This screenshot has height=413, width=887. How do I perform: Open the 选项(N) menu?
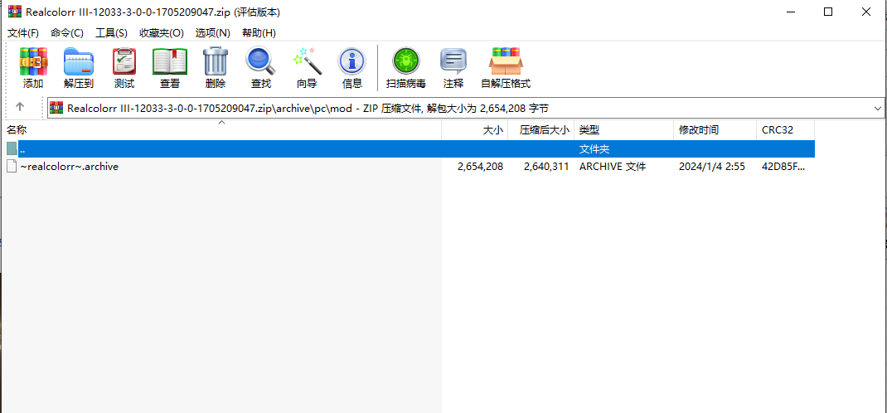213,33
